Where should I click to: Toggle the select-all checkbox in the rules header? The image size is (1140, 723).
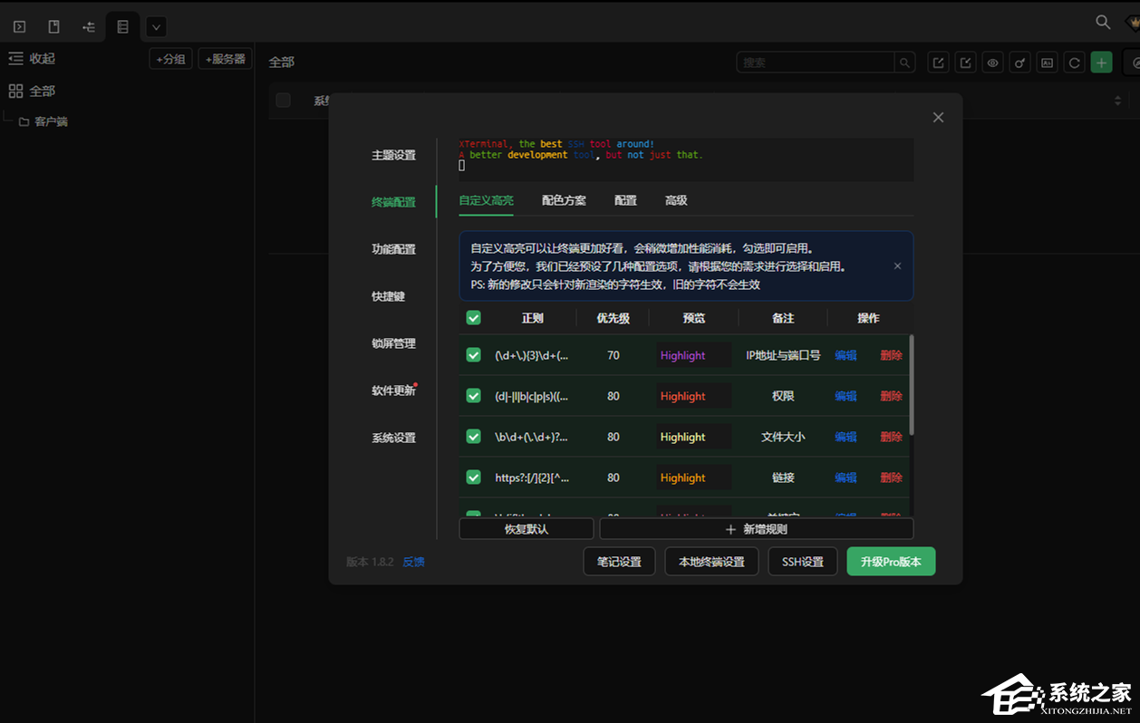(473, 317)
